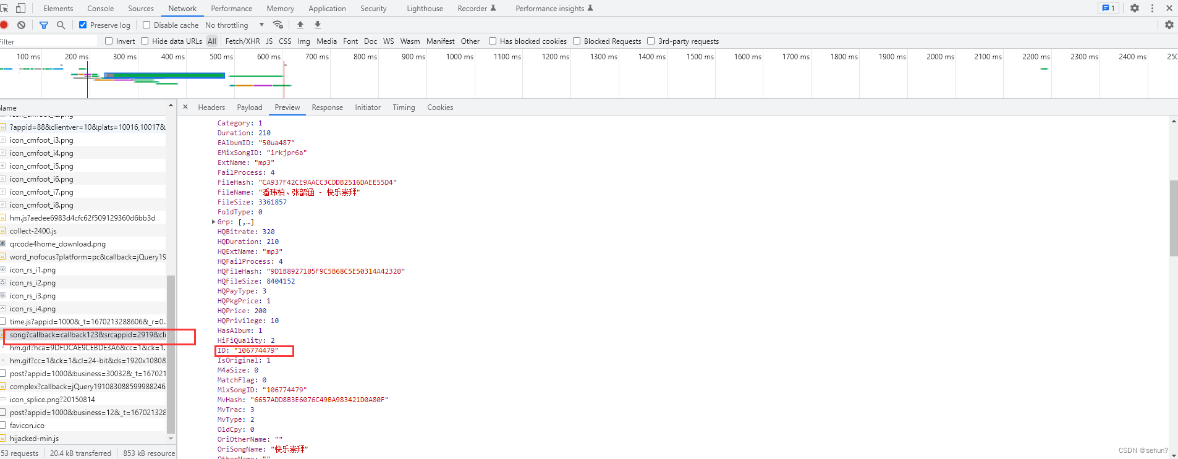Open the Console tab
This screenshot has width=1178, height=459.
point(101,8)
